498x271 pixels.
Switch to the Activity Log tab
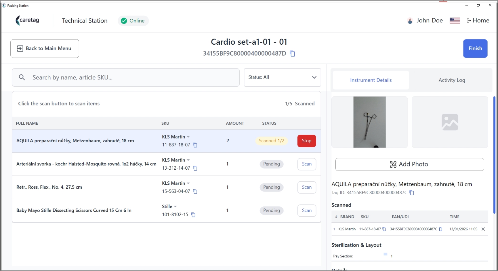(x=452, y=80)
